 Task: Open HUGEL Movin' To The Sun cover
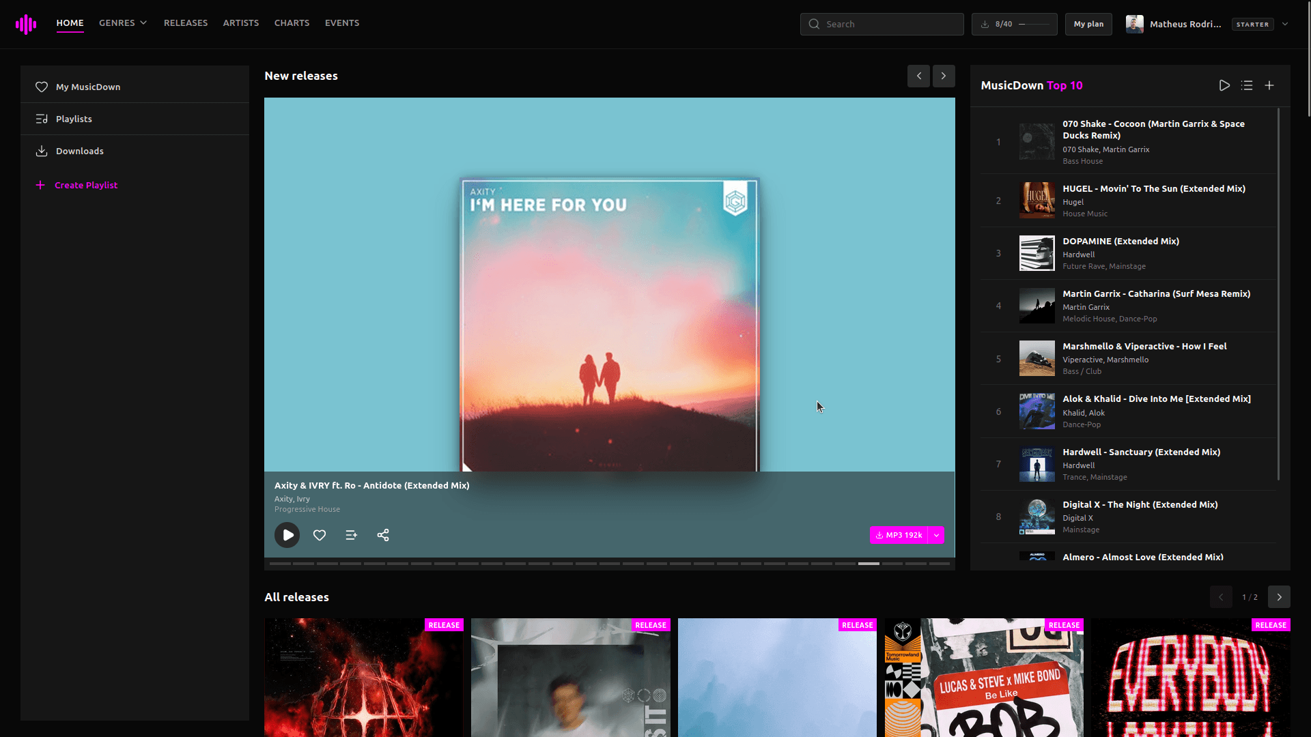[x=1037, y=201]
